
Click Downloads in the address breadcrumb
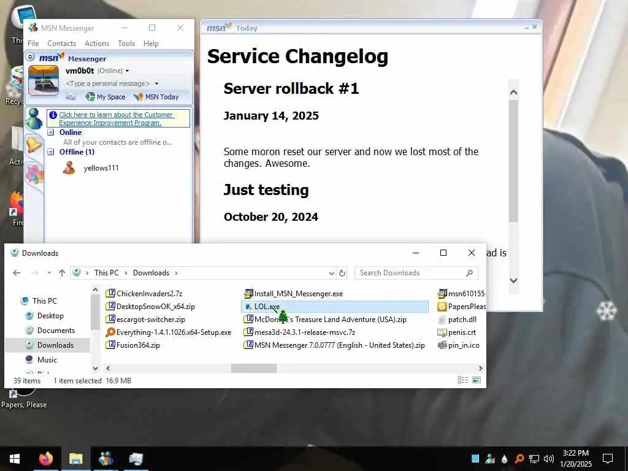point(151,273)
